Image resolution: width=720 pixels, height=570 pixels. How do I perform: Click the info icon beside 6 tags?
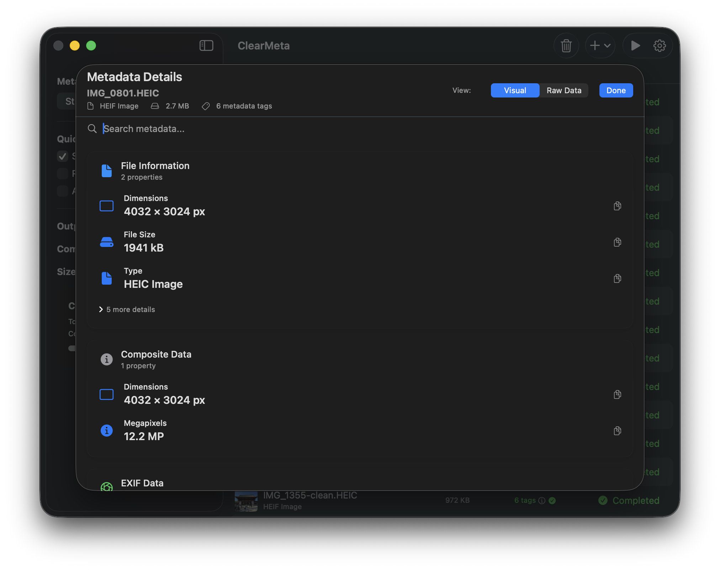(541, 500)
